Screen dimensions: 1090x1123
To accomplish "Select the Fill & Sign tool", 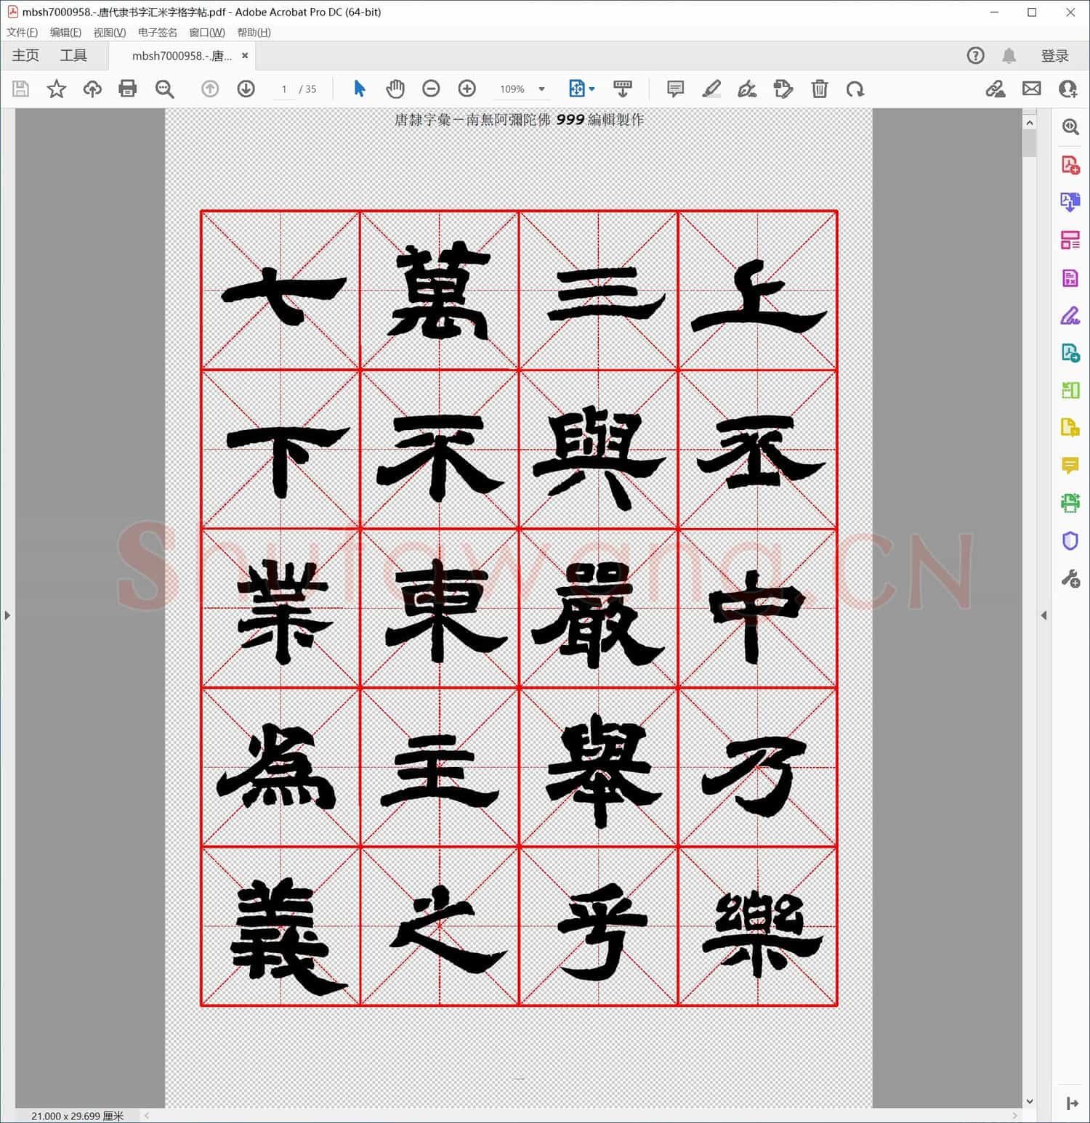I will click(x=1070, y=315).
